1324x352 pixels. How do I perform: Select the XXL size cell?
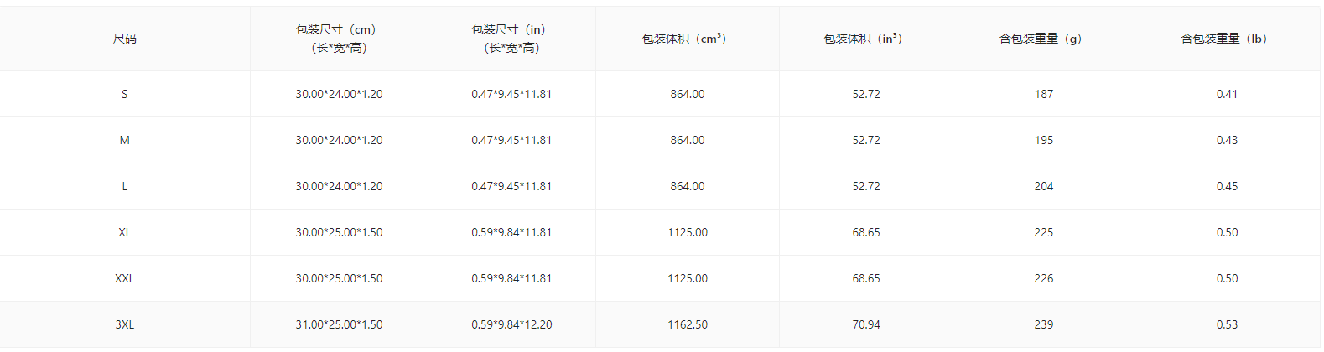[x=125, y=278]
